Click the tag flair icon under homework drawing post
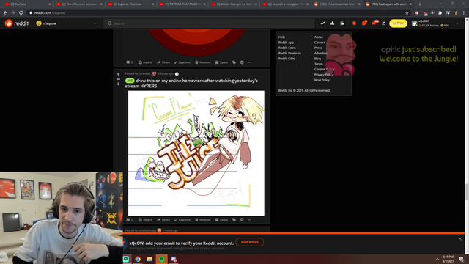469x264 pixels. 234,220
